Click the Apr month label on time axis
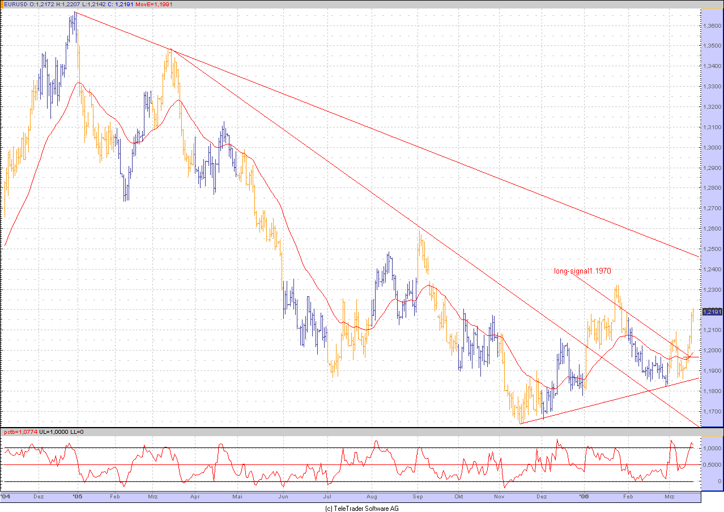Screen dimensions: 724x512 tap(196, 497)
